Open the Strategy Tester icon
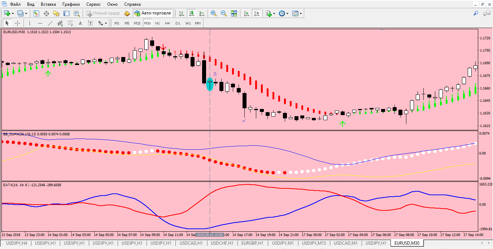The height and width of the screenshot is (249, 493). click(x=77, y=13)
